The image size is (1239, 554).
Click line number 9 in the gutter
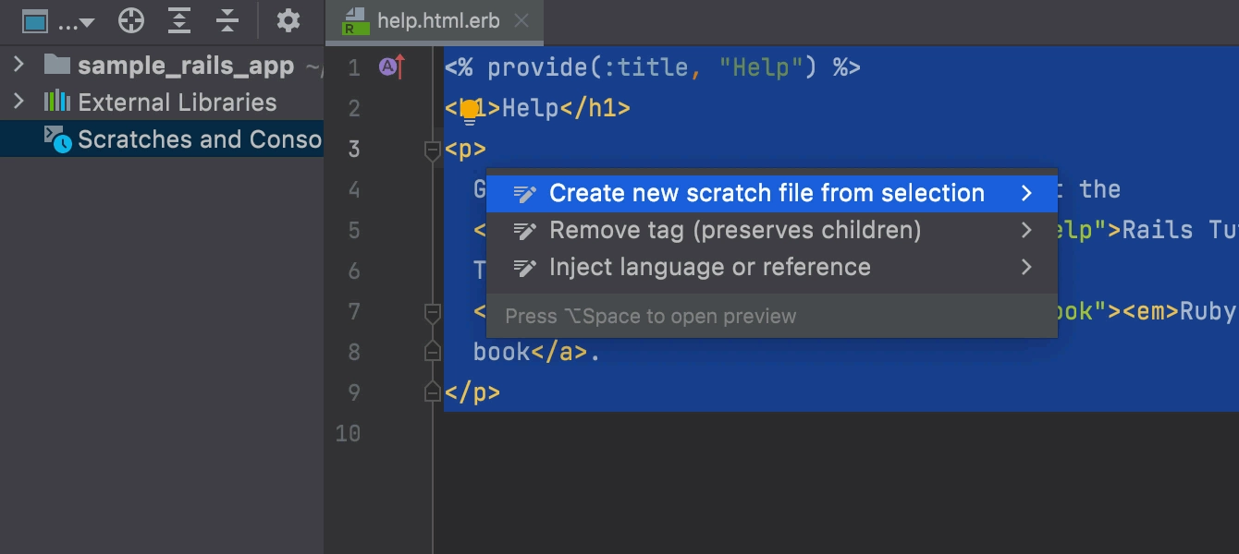pos(353,393)
